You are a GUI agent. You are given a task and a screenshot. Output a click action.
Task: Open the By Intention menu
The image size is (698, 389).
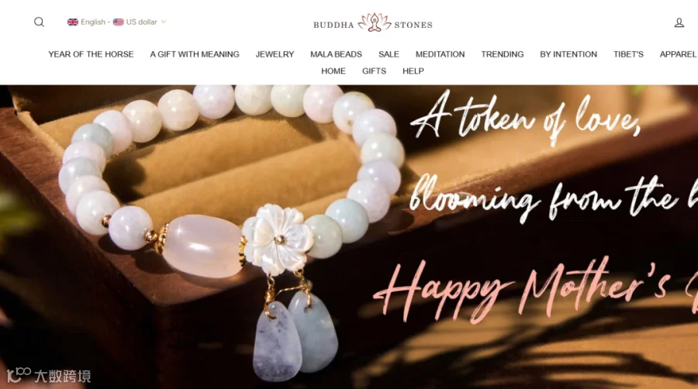click(x=568, y=54)
